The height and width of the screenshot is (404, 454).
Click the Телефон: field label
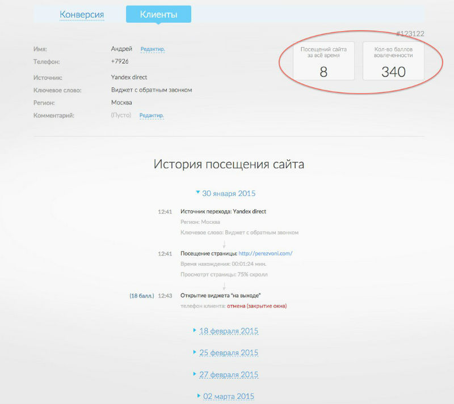pos(47,62)
